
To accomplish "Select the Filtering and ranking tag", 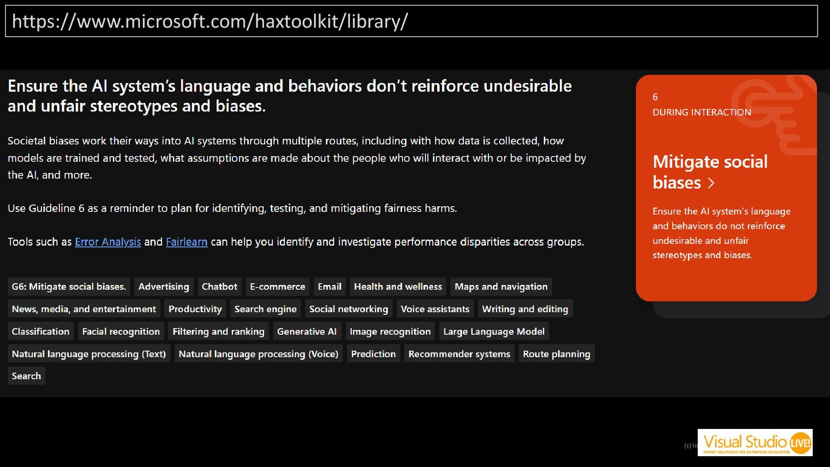I will pos(218,331).
